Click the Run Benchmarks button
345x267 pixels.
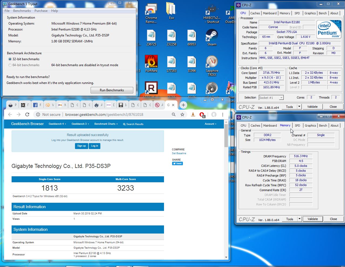[112, 90]
